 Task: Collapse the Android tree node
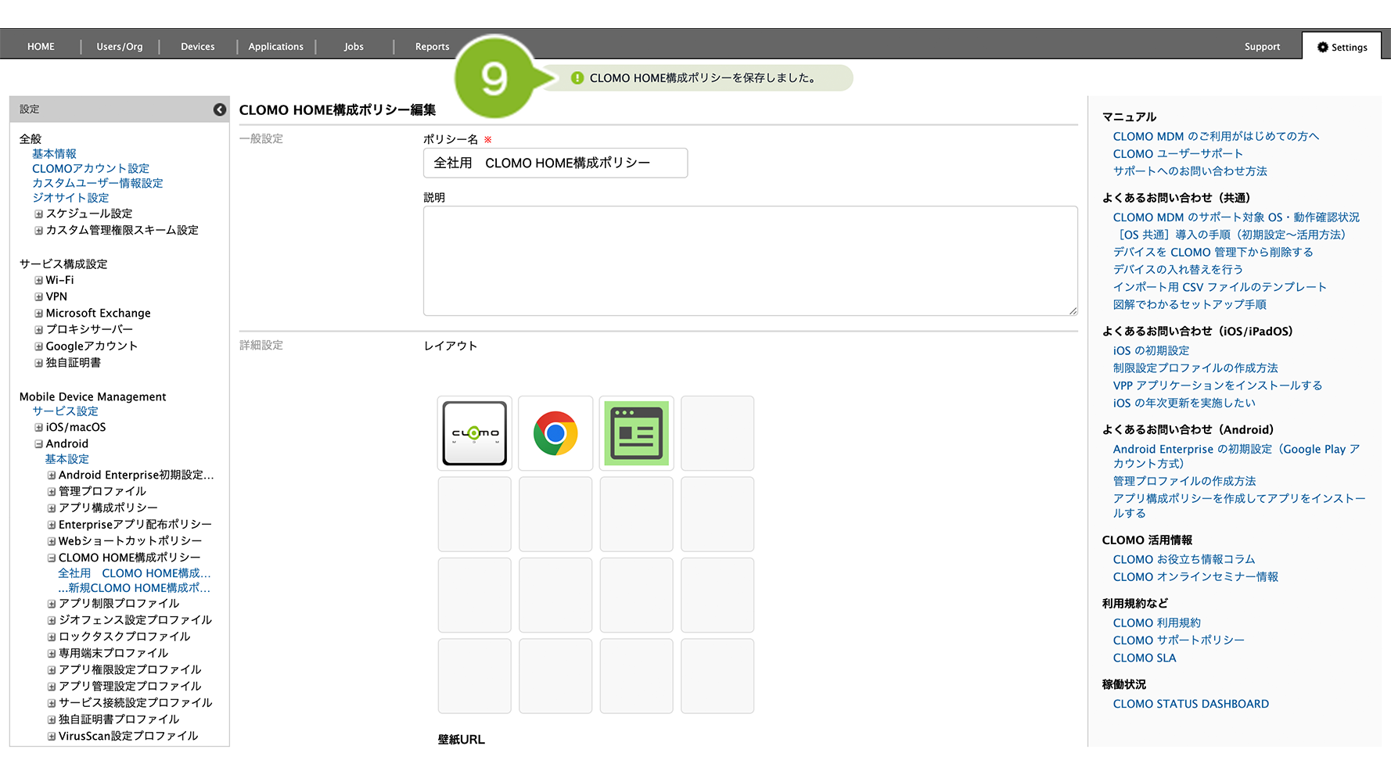38,444
